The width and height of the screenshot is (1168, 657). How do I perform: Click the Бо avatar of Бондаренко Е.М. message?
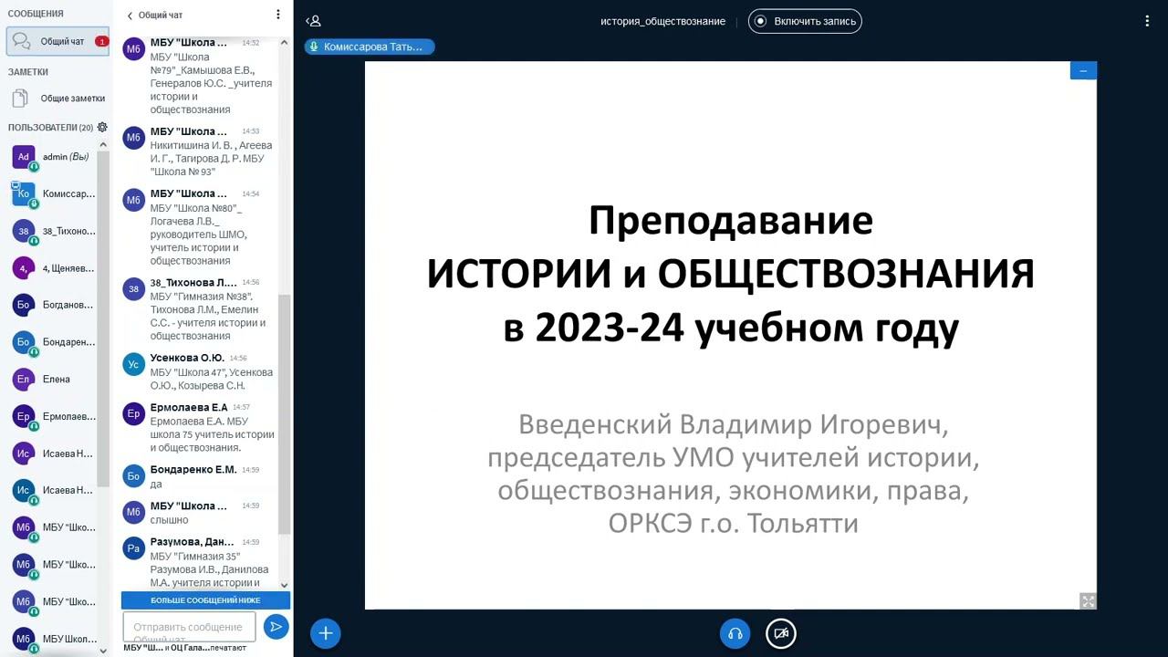tap(134, 475)
